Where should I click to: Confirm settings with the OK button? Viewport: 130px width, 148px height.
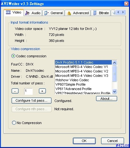coord(84,141)
